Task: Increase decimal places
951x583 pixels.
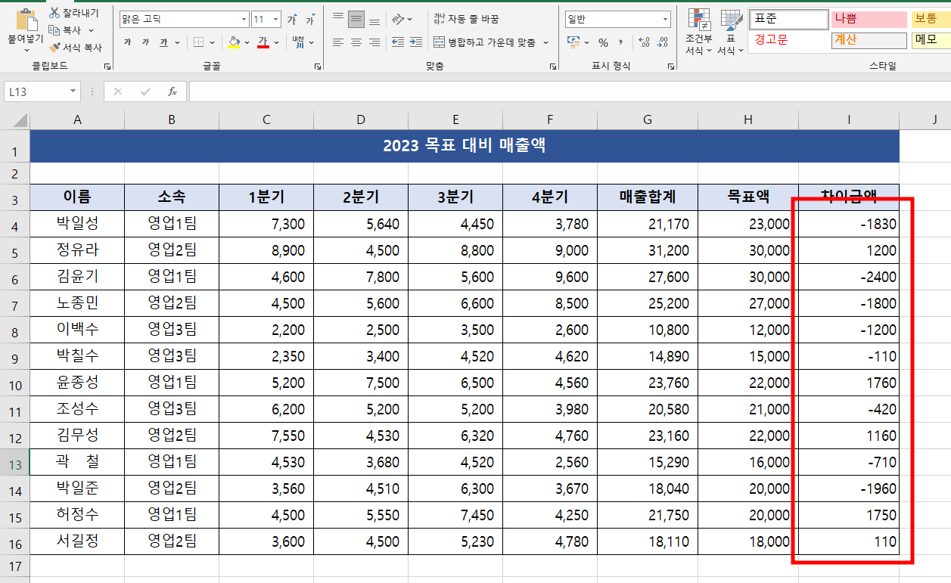Action: click(x=643, y=42)
